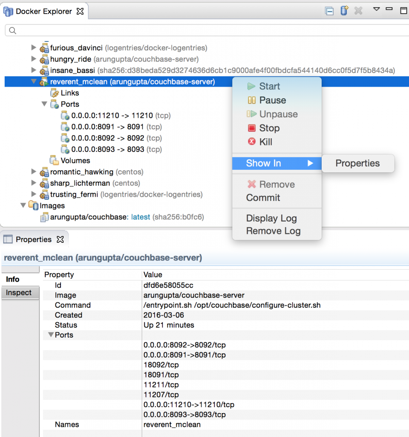Click the port 8093 mapping icon
The width and height of the screenshot is (409, 437).
click(65, 149)
